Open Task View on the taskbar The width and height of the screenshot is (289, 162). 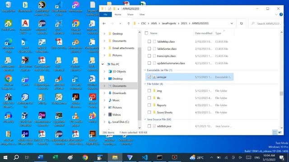(27, 157)
